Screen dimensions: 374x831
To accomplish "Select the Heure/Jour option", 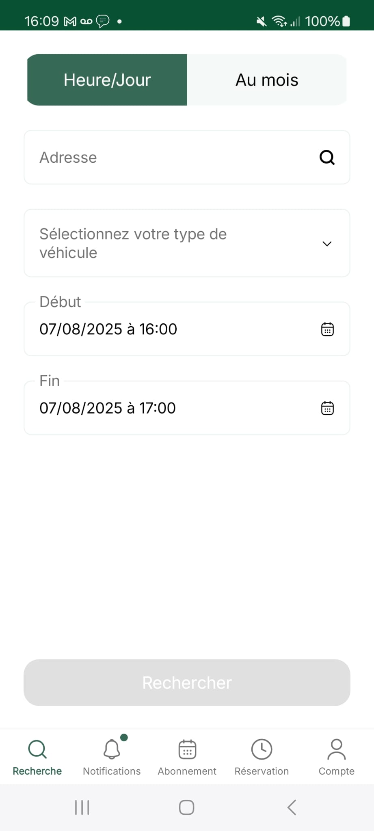I will (x=107, y=80).
